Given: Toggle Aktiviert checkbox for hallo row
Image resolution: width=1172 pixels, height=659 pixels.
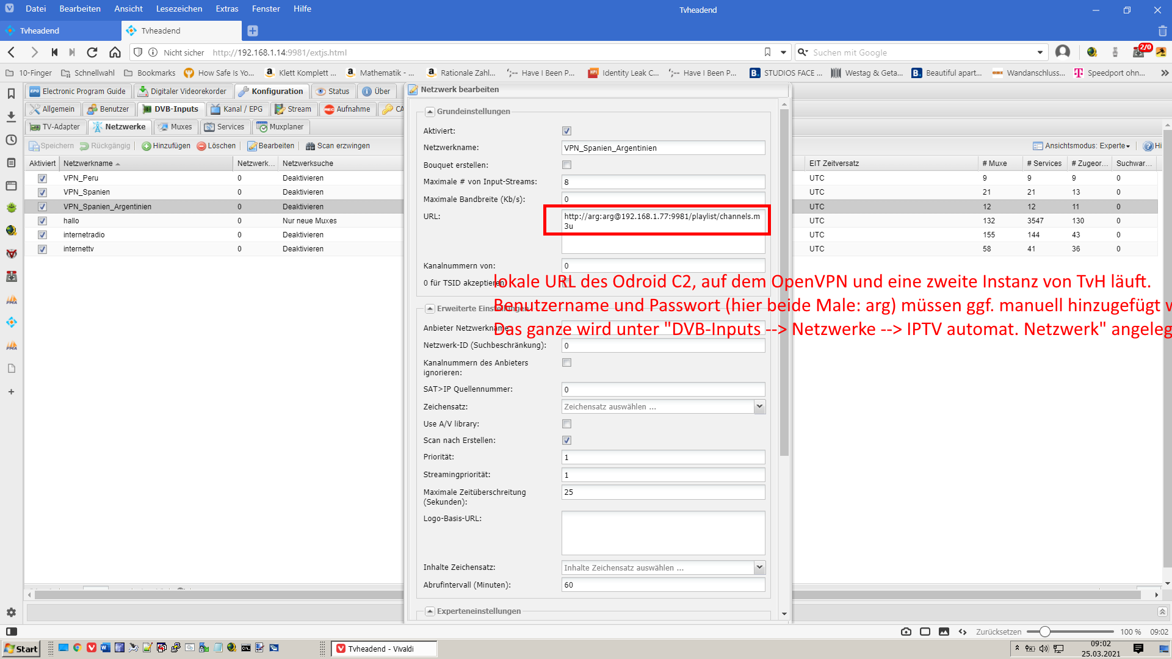Looking at the screenshot, I should 42,221.
